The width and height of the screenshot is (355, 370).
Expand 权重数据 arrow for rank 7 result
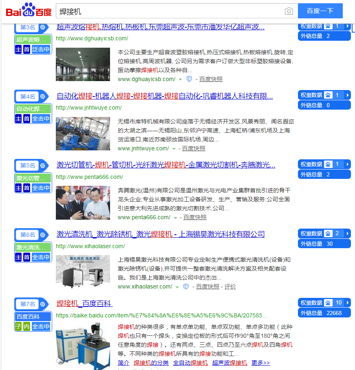(347, 303)
